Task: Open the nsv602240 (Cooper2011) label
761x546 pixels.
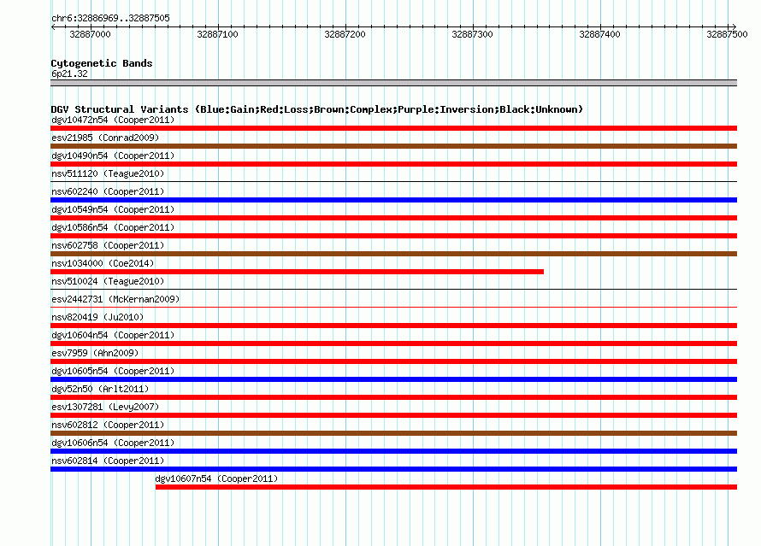Action: point(108,191)
